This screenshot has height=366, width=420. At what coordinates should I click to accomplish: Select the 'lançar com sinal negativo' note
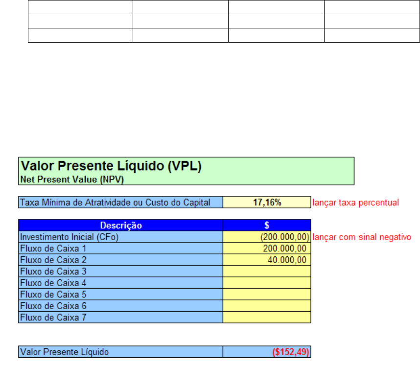click(x=362, y=237)
